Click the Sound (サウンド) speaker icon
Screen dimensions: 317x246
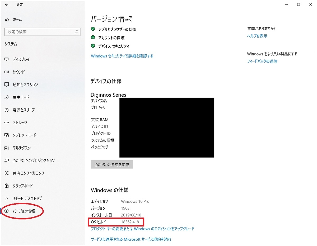pyautogui.click(x=7, y=72)
